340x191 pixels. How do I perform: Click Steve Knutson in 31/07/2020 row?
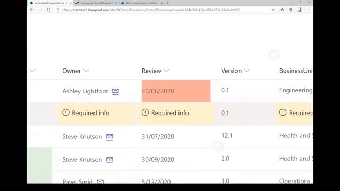[82, 137]
